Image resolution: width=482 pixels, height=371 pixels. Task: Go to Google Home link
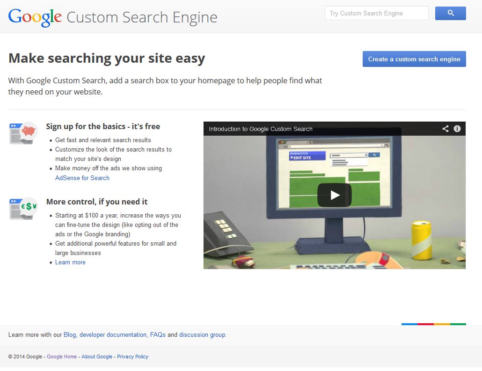click(62, 356)
